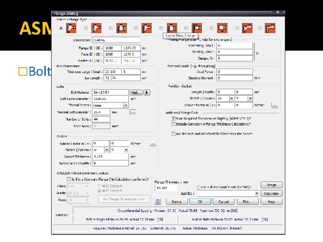Click the Partition Gasket Length field
323x242 pixels.
(225, 92)
